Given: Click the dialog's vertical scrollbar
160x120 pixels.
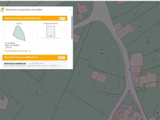Looking at the screenshot, I should pos(72,27).
